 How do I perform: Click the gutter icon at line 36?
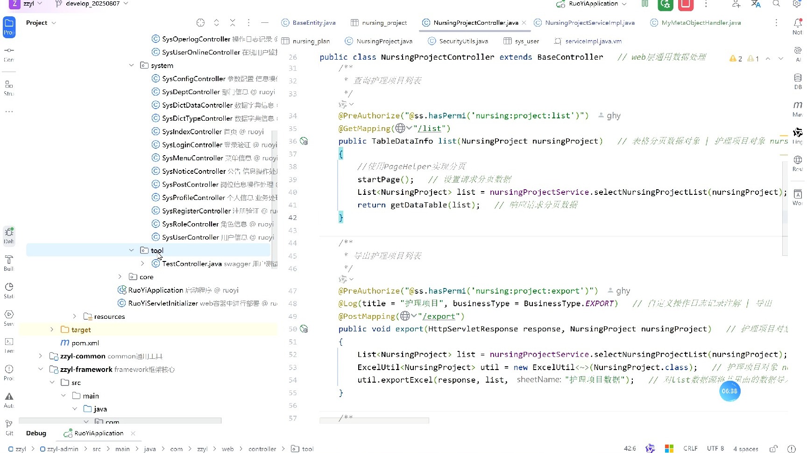(304, 141)
